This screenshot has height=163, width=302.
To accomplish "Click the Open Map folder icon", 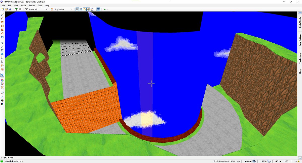I will tap(6, 9).
